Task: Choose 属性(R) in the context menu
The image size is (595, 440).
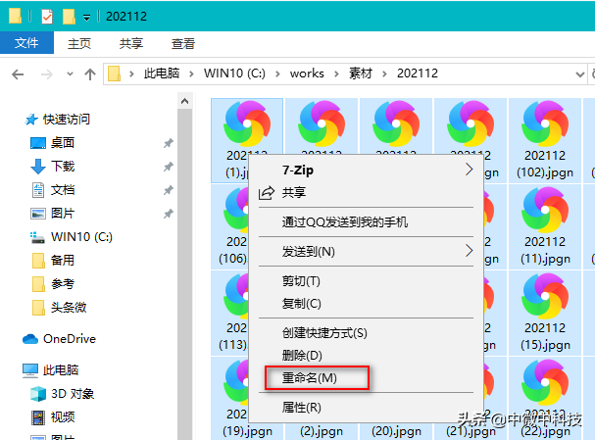Action: pyautogui.click(x=367, y=408)
